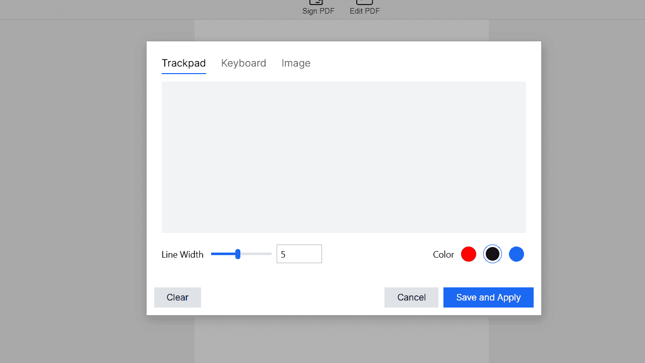Click inside the signature drawing canvas
645x363 pixels.
[344, 157]
